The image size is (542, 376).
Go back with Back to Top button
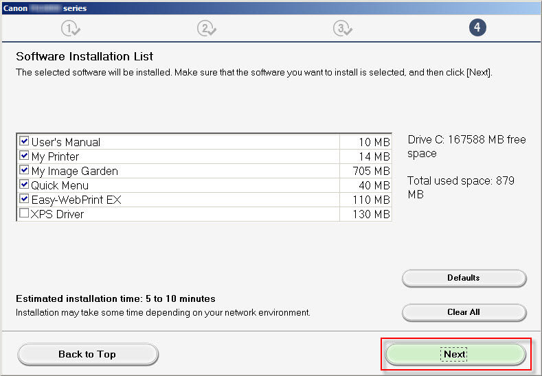87,354
